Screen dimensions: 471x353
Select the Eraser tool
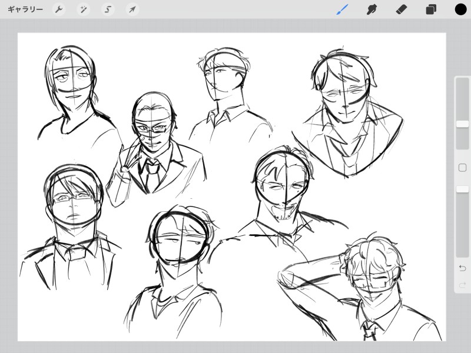tap(402, 9)
